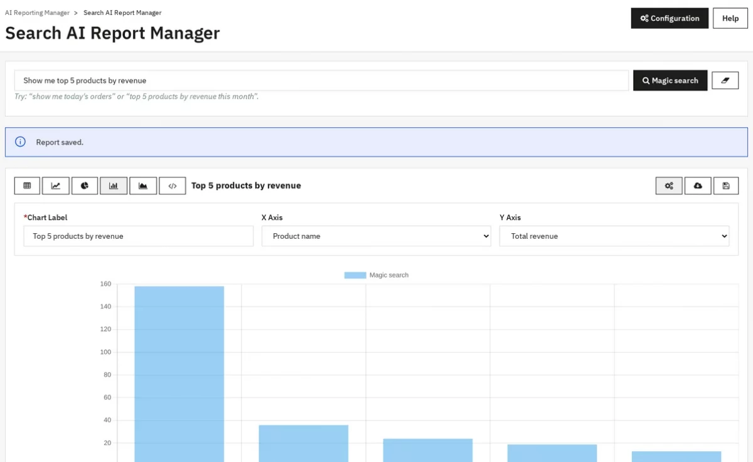This screenshot has width=753, height=462.
Task: Show the code view
Action: pos(173,186)
